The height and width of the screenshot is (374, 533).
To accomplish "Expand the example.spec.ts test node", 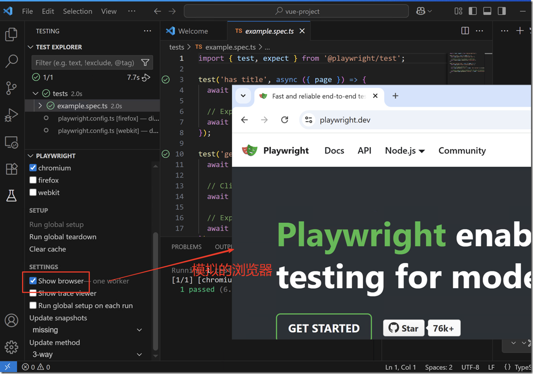I will pos(40,106).
